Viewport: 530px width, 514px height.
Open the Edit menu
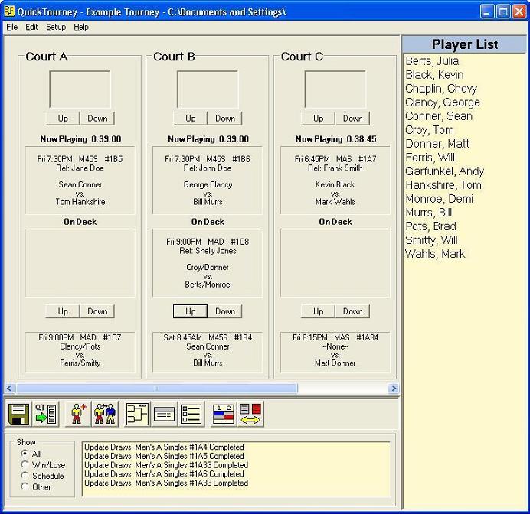point(31,27)
